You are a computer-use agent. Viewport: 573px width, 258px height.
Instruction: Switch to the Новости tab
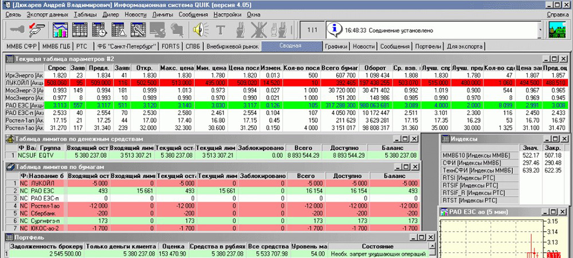tap(364, 46)
